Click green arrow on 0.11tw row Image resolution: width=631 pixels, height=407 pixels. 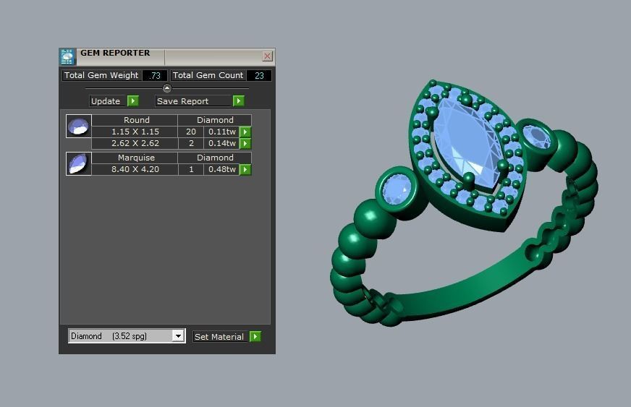[x=245, y=132]
